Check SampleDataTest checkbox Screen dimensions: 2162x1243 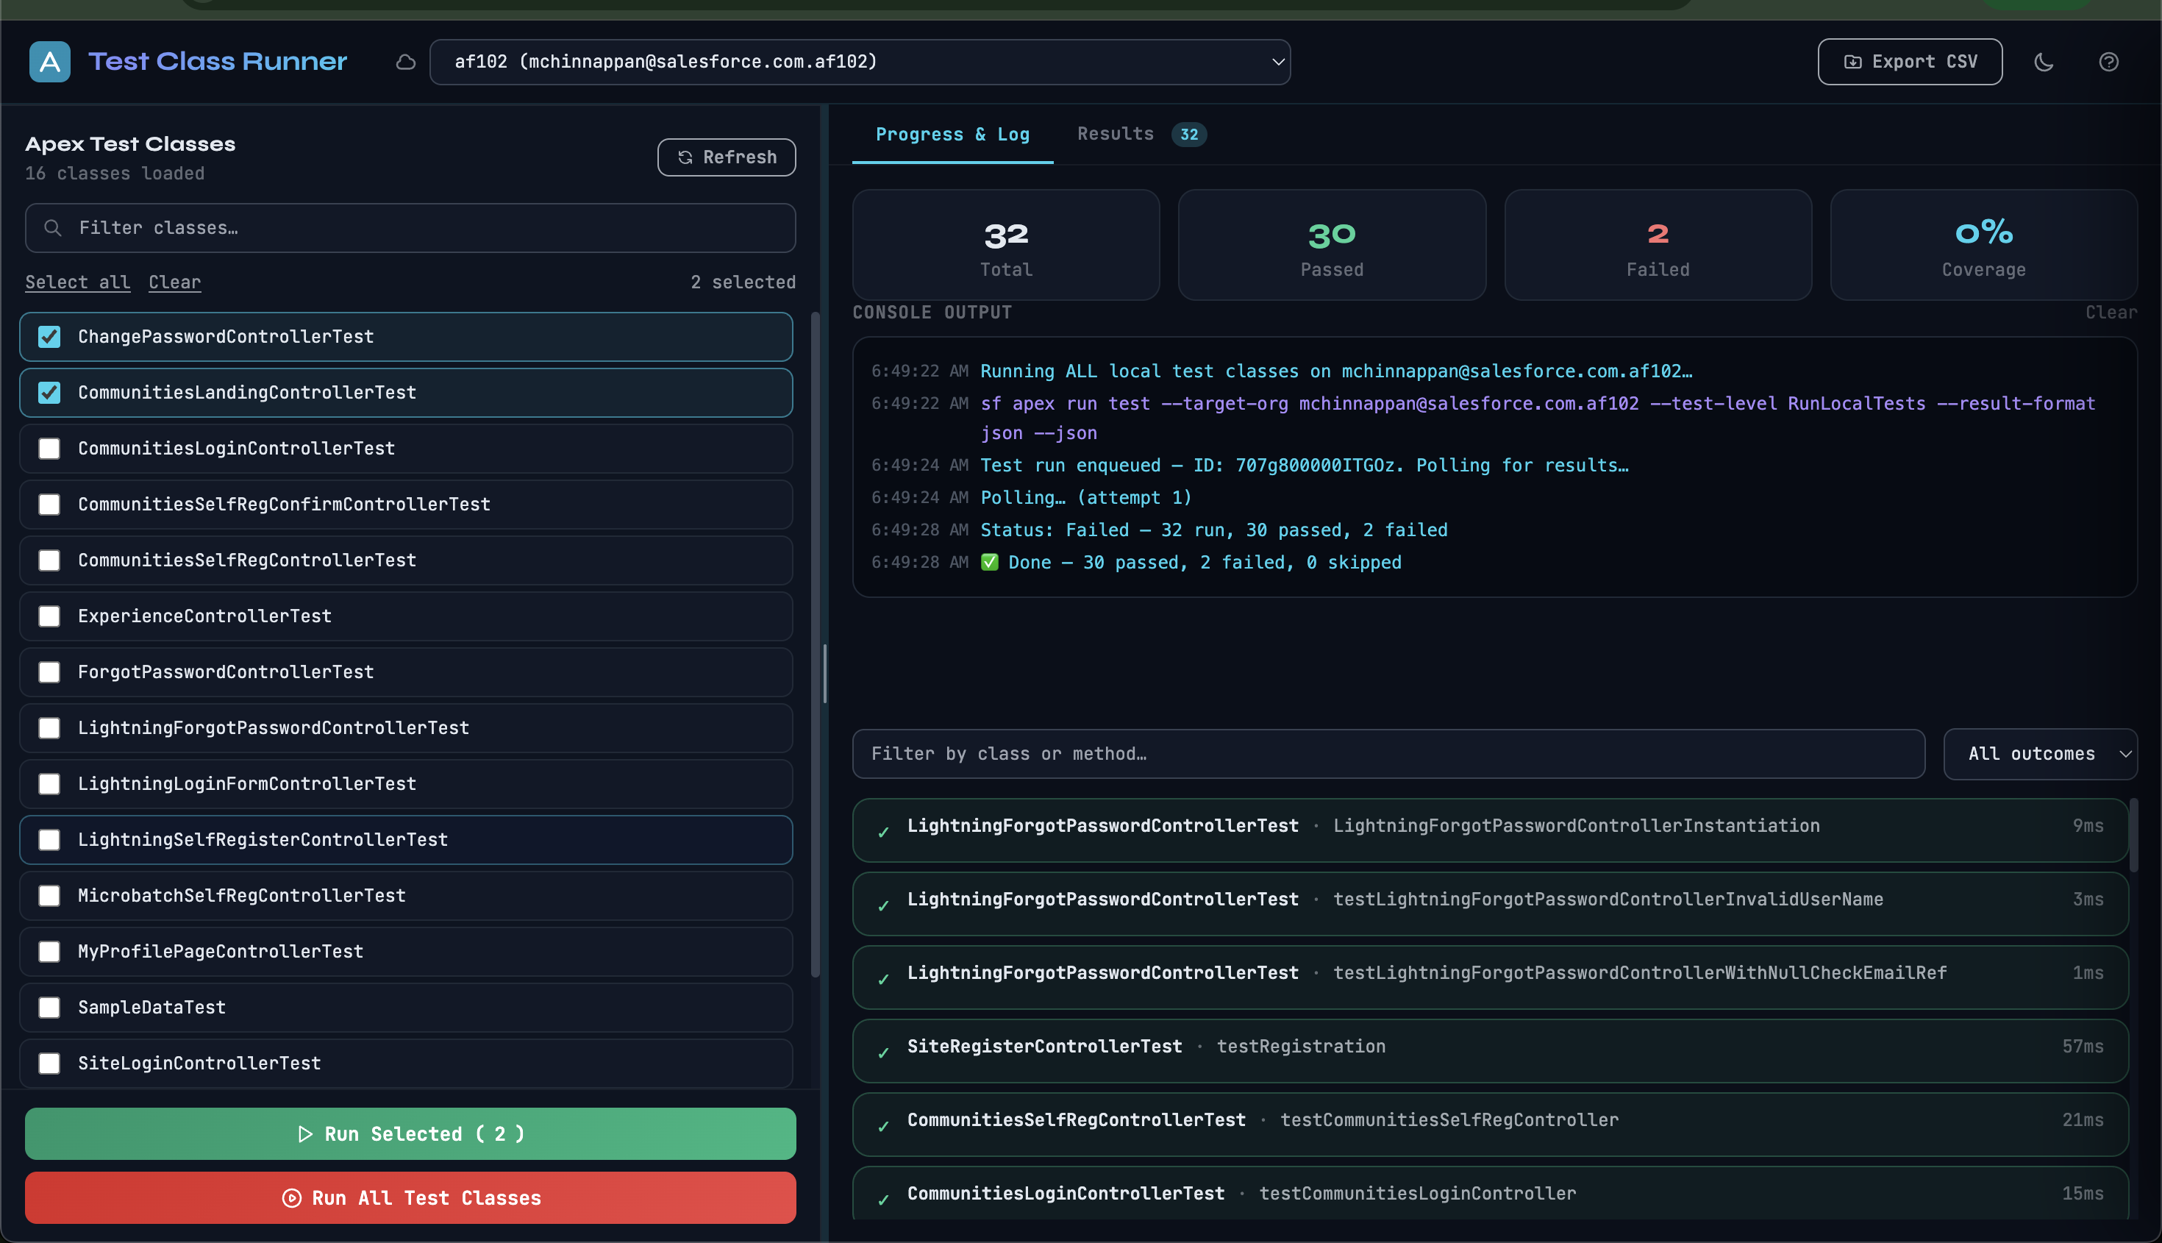pyautogui.click(x=49, y=1008)
